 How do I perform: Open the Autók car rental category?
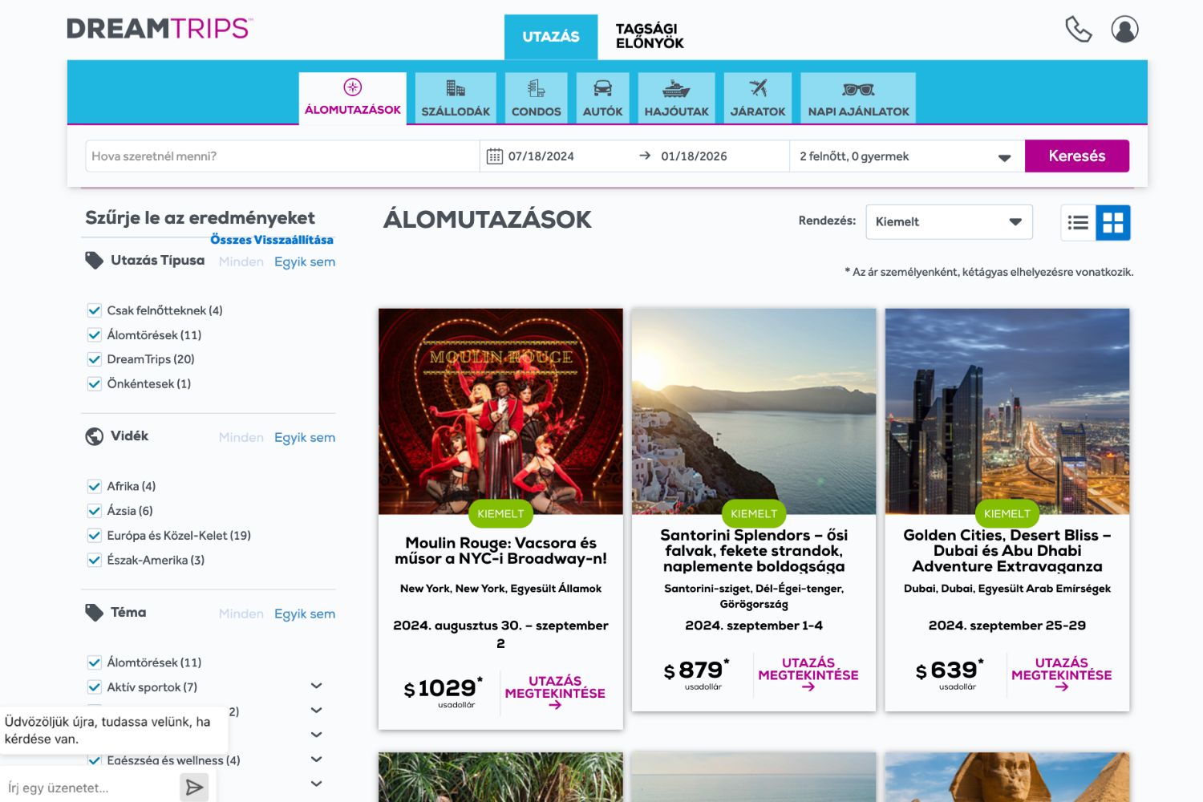click(x=602, y=98)
